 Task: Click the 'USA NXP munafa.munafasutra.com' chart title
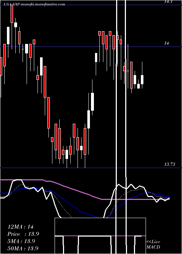click(35, 4)
